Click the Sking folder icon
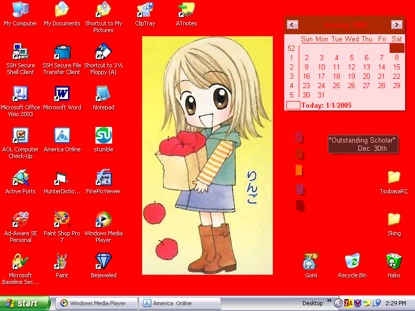 [394, 219]
